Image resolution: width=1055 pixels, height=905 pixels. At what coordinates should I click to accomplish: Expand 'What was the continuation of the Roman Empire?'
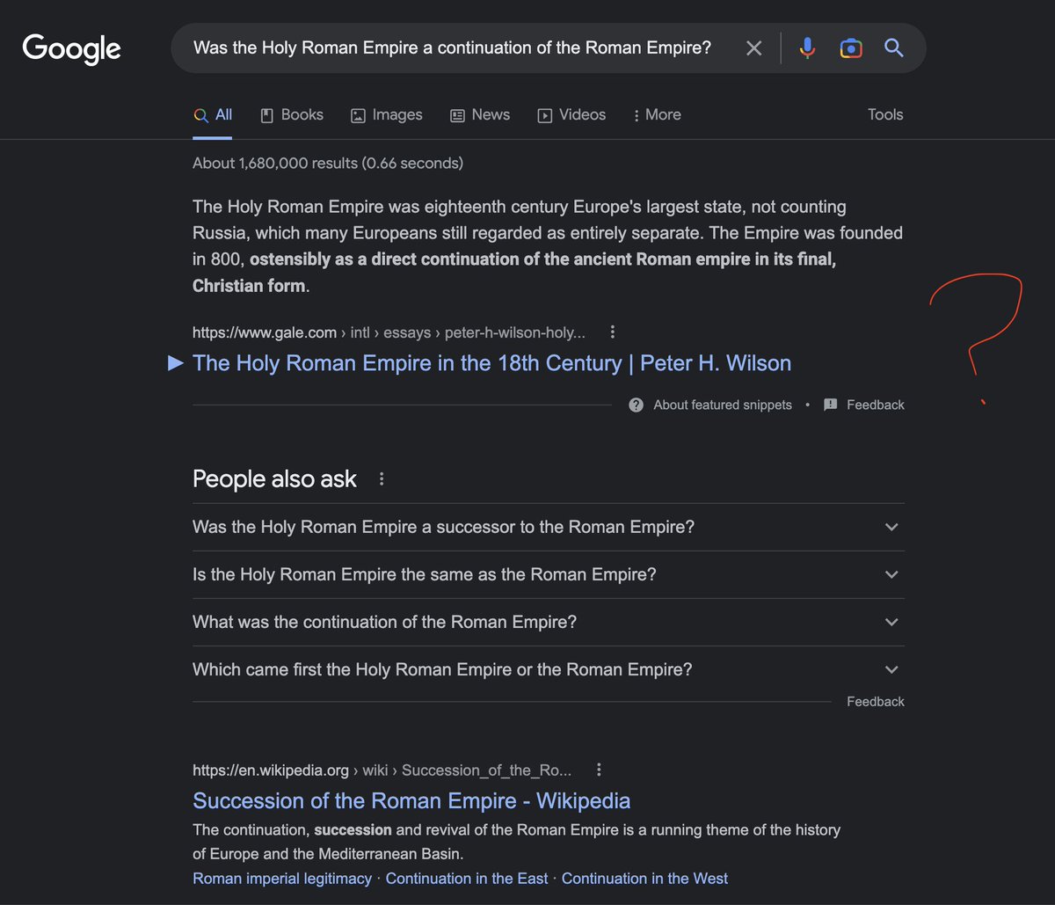[549, 623]
